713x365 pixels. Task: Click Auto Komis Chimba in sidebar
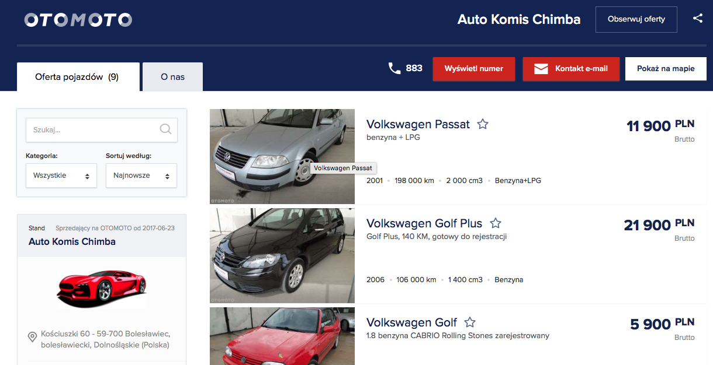72,241
